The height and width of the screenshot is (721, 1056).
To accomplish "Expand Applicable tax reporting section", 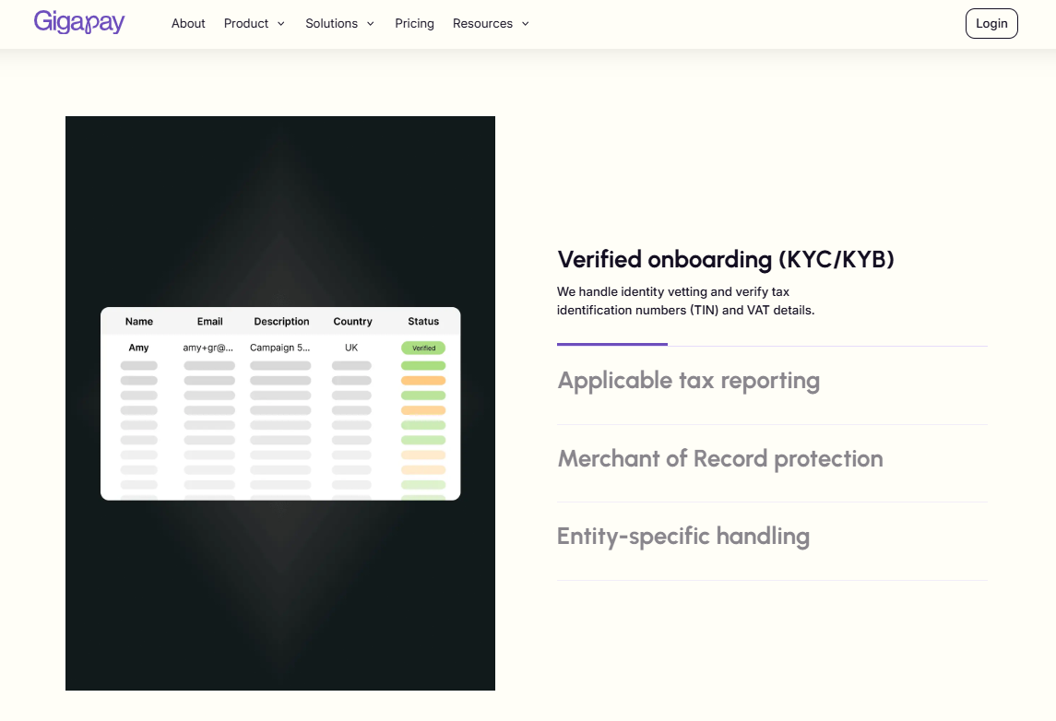I will tap(688, 381).
